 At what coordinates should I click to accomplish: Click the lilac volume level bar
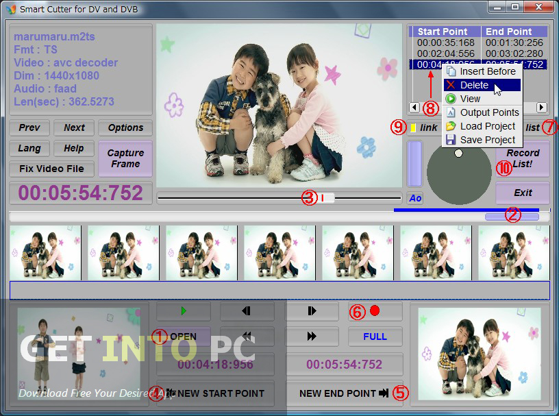(414, 163)
